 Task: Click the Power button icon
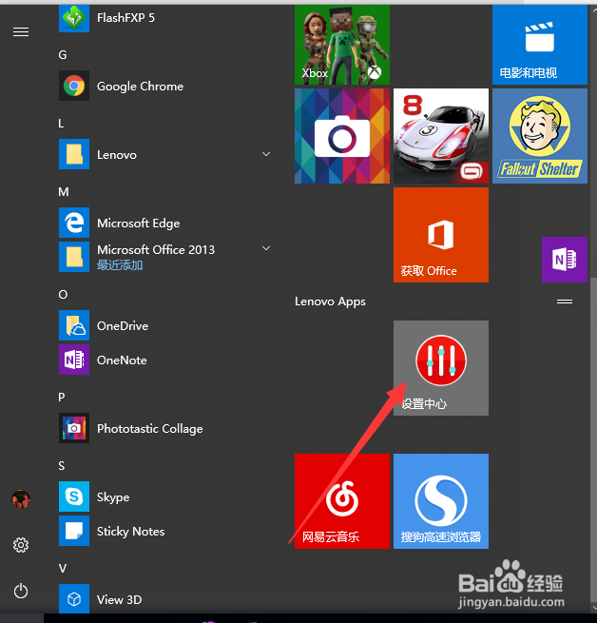click(21, 591)
